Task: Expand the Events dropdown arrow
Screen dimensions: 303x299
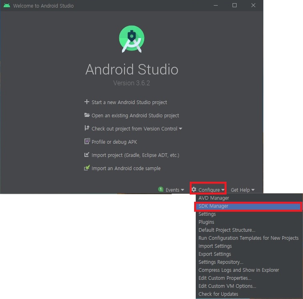Action: 183,190
